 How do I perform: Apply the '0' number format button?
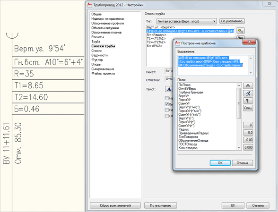(248, 125)
